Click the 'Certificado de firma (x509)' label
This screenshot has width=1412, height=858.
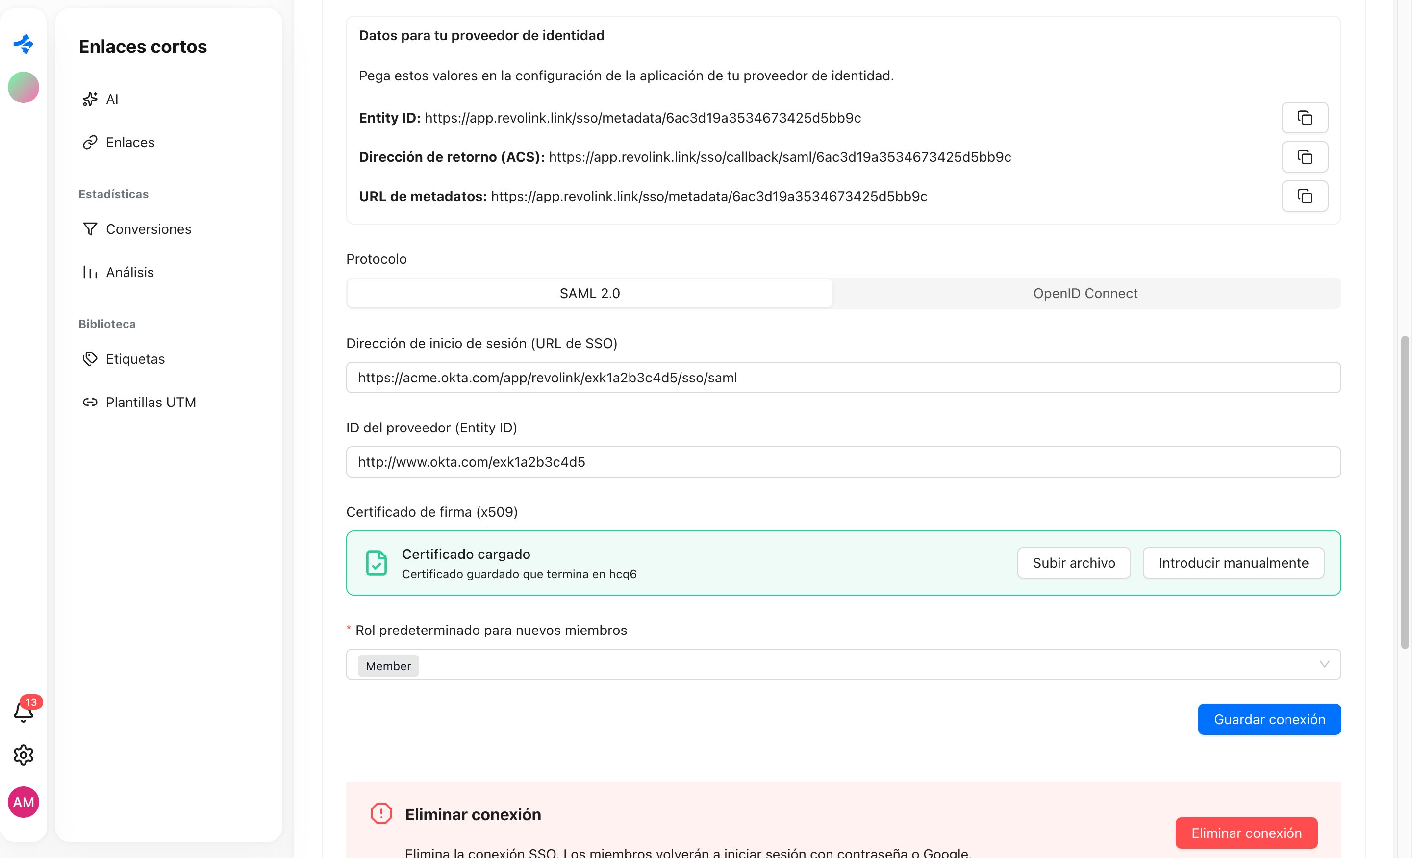click(431, 512)
